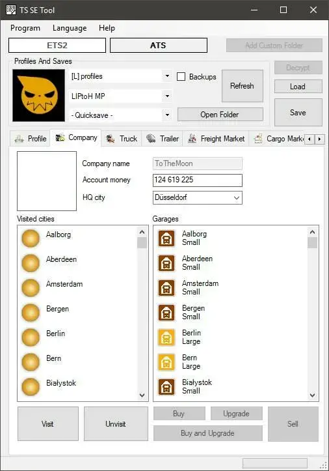Click the Bern Large garage icon

[x=166, y=362]
